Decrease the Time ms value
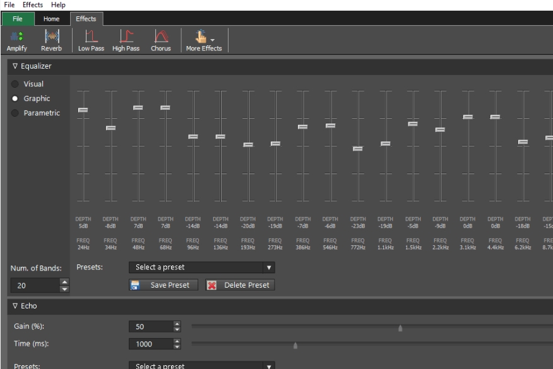Viewport: 553px width, 369px height. 177,347
